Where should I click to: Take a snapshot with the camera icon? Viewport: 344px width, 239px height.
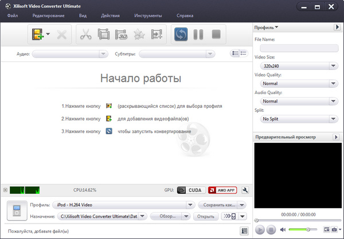pos(334,230)
